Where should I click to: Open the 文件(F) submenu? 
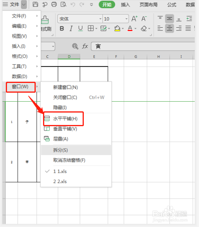22,16
